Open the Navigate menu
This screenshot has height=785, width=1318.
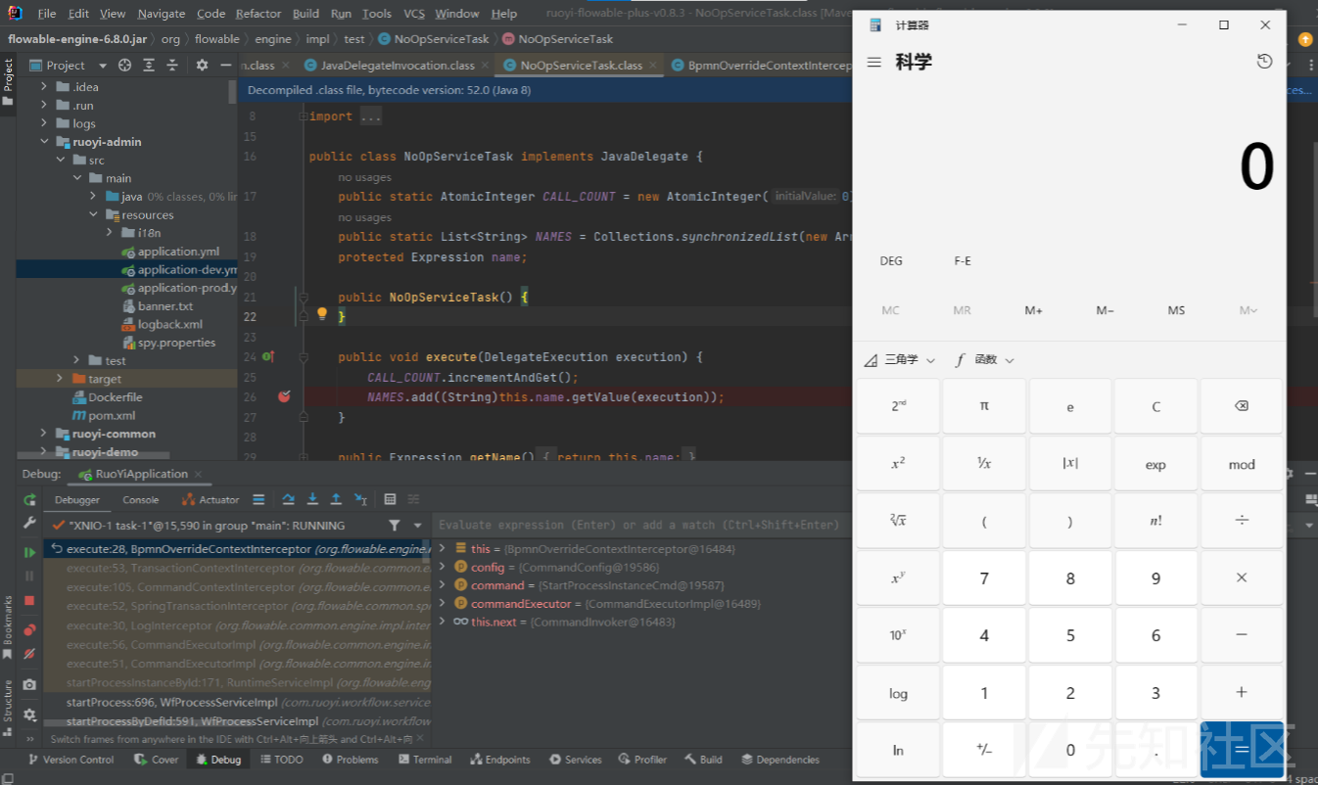(x=162, y=14)
